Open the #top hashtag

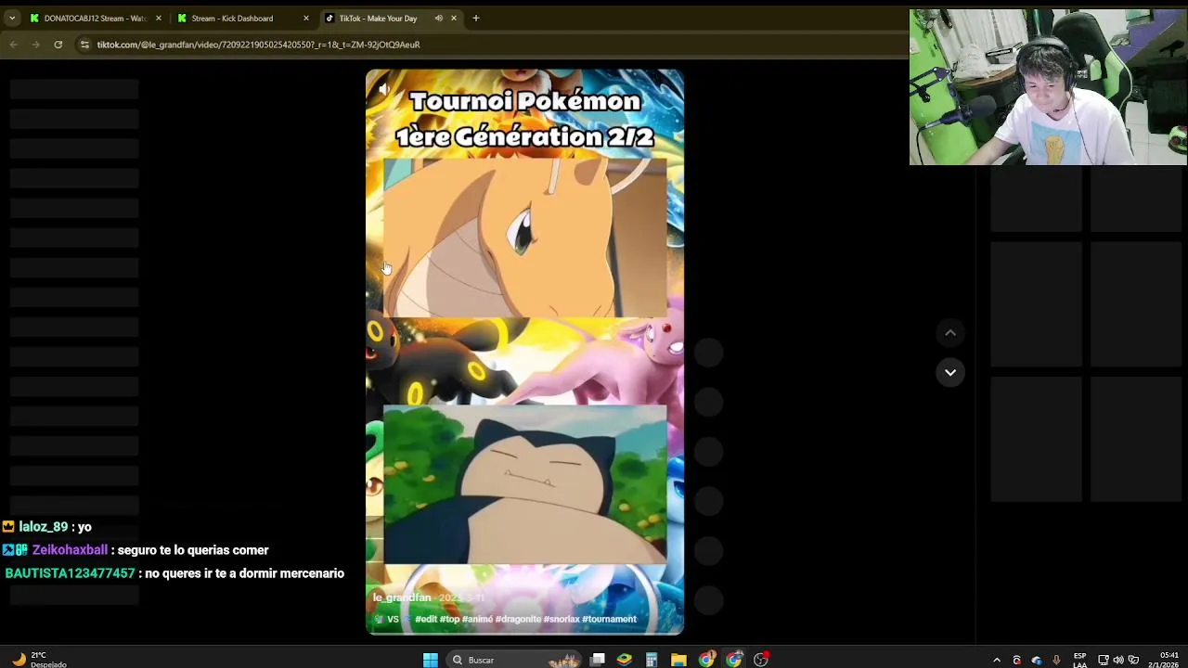pos(450,619)
